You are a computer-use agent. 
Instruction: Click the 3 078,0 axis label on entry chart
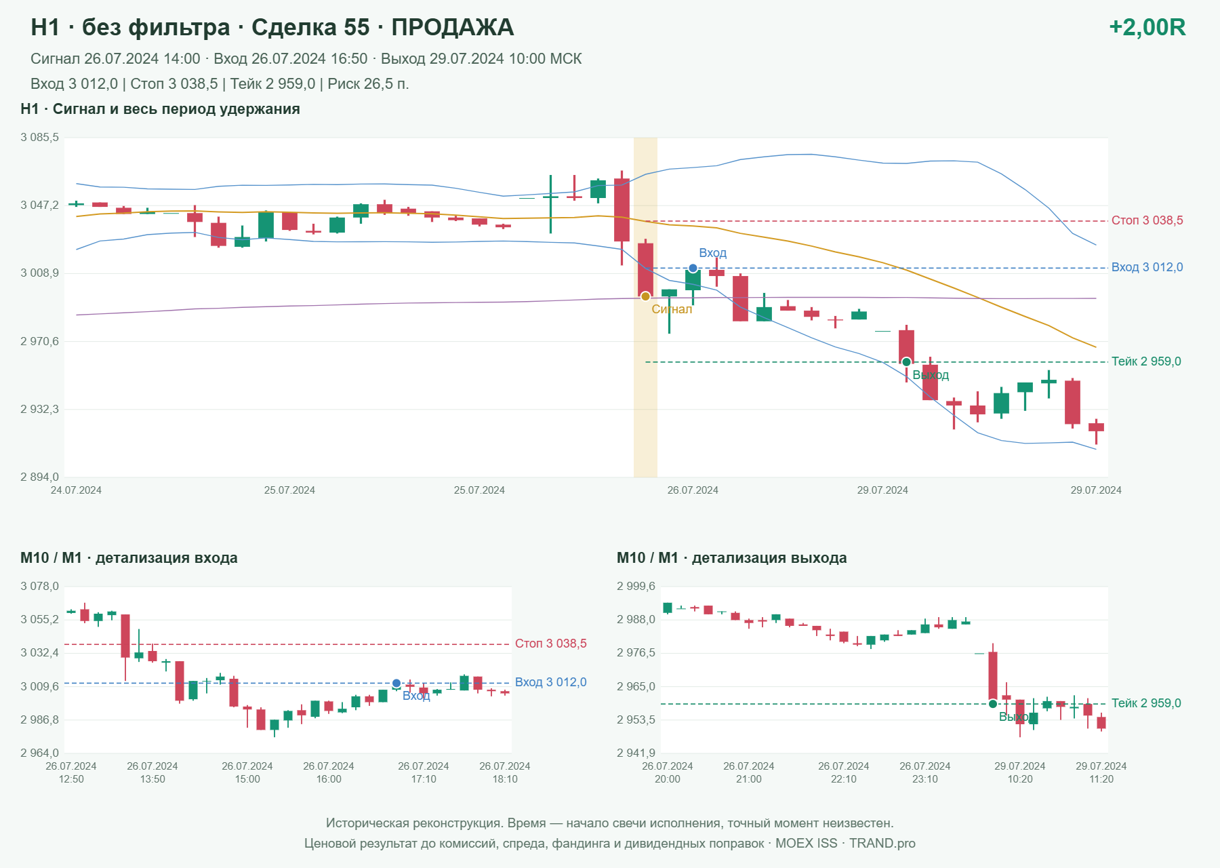[x=40, y=586]
